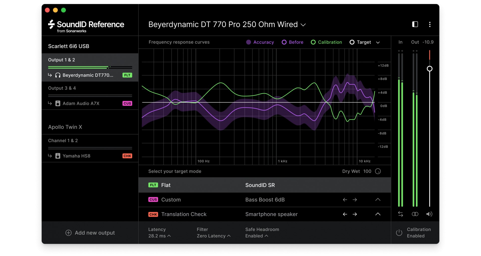Open the Filter Zero Latency menu
Image resolution: width=481 pixels, height=256 pixels.
(214, 236)
